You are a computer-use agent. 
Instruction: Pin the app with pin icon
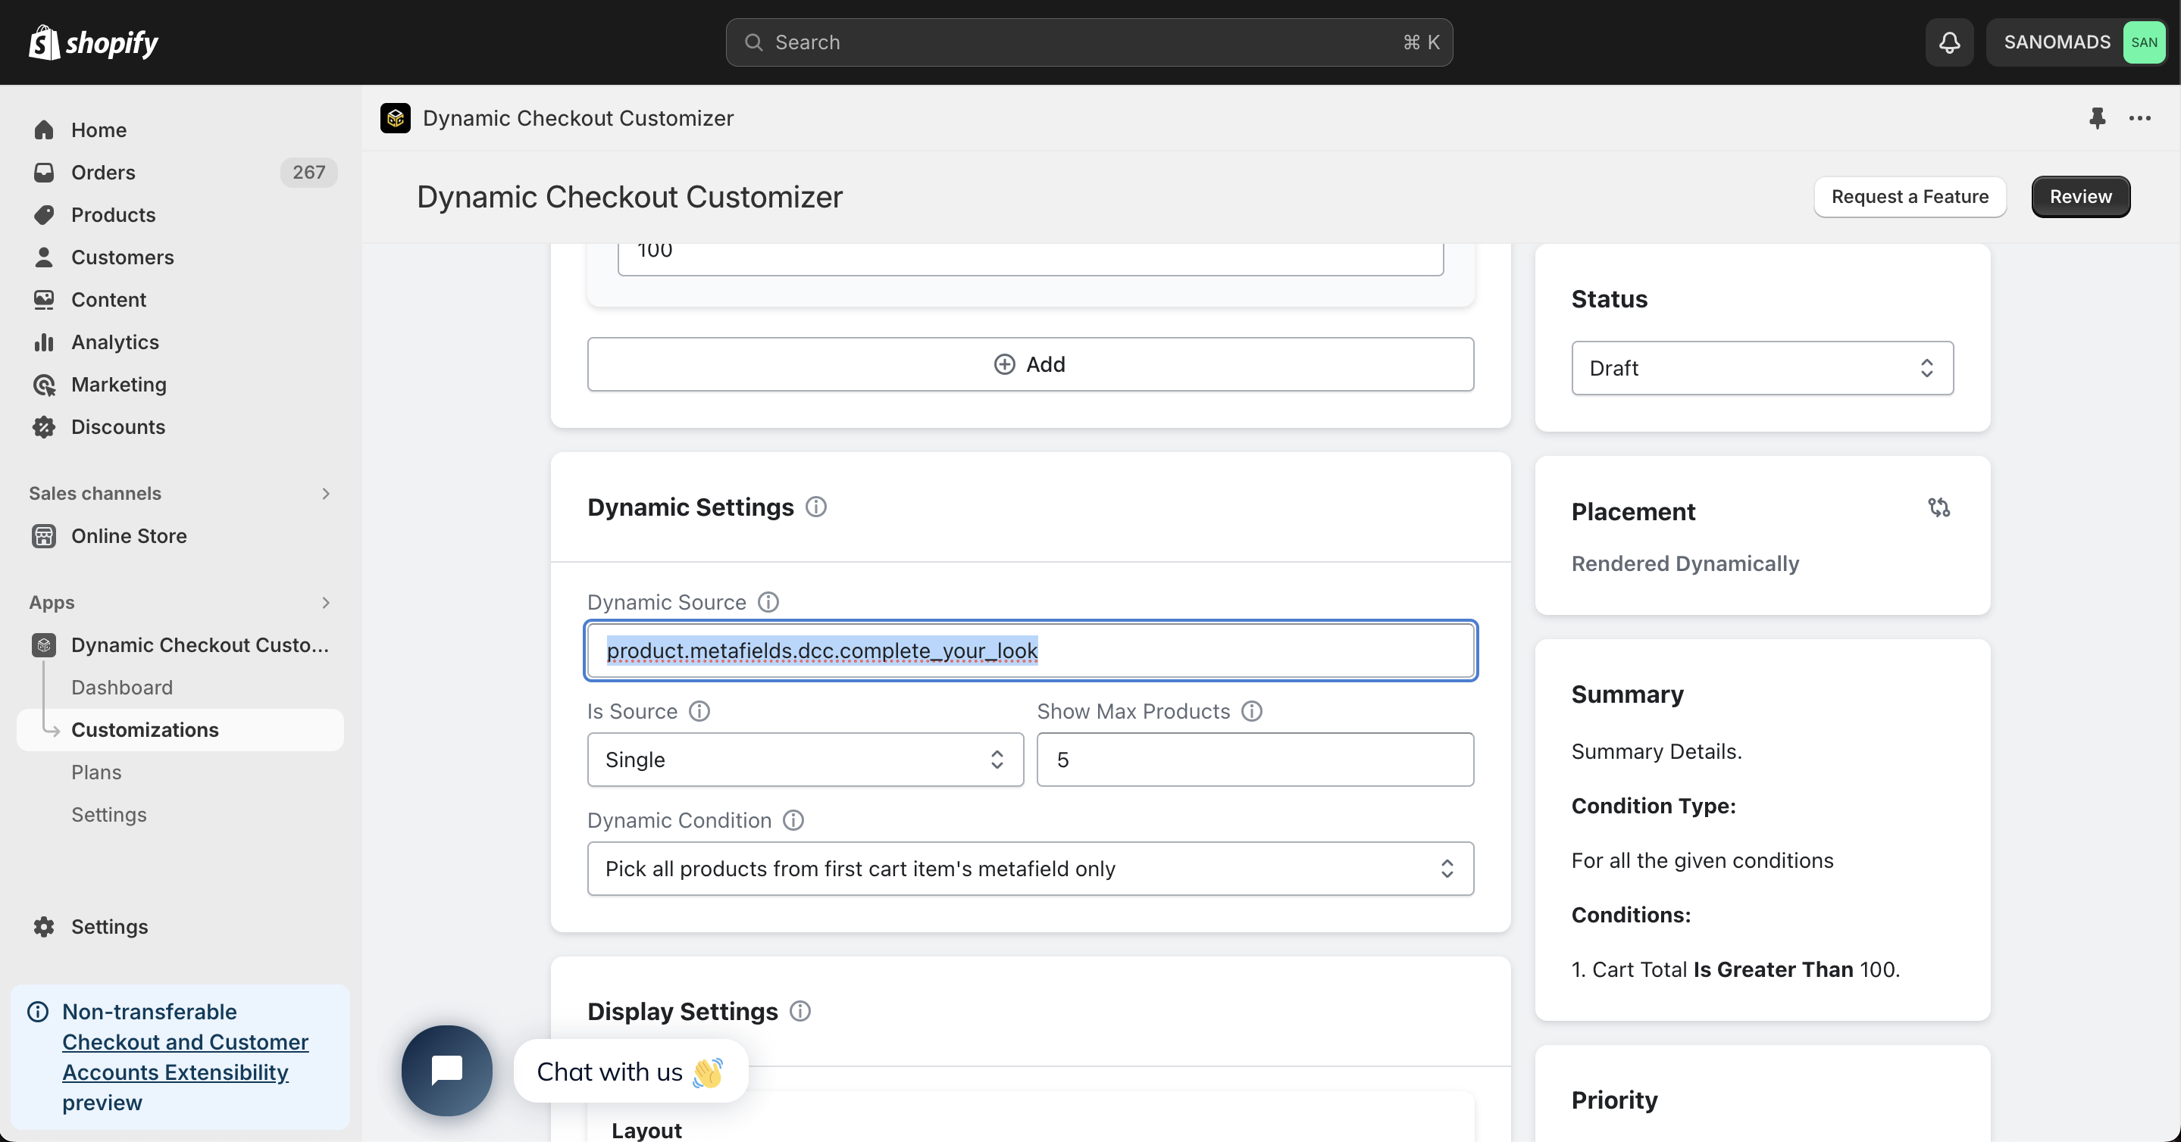[2097, 118]
